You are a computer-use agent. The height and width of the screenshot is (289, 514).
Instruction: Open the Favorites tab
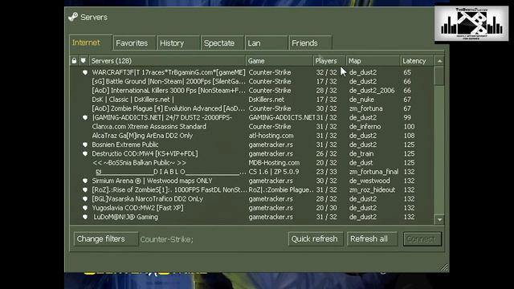click(134, 43)
